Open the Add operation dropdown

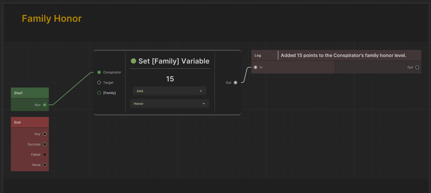(x=169, y=91)
